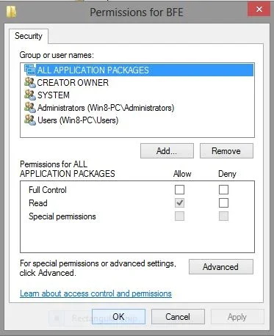The width and height of the screenshot is (274, 336).
Task: Open Advanced permission settings
Action: tap(221, 267)
